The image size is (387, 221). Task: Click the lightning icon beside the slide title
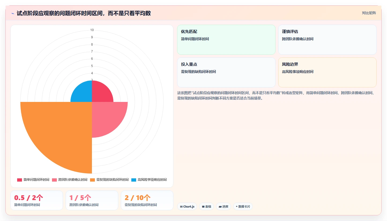[x=13, y=13]
